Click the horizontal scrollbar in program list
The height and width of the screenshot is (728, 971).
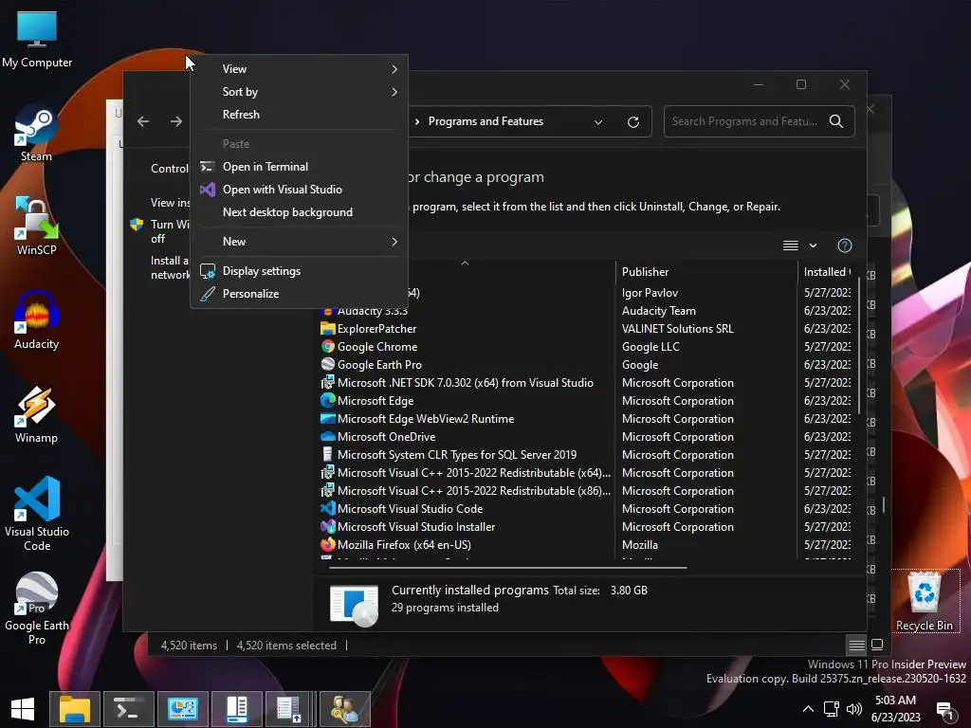[508, 567]
